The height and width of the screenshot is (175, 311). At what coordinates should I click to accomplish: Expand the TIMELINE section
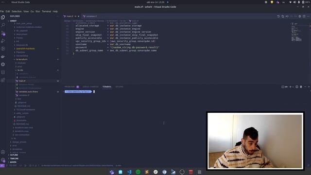click(14, 158)
